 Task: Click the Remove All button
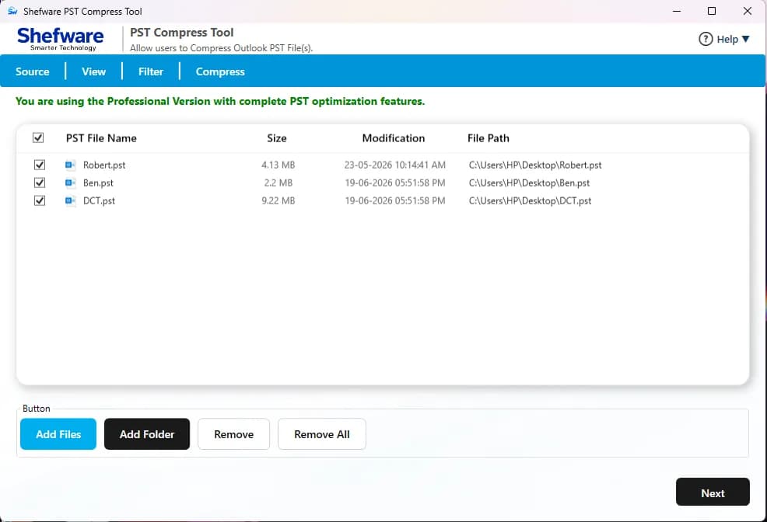322,434
